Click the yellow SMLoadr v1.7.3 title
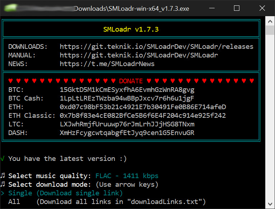275x209 pixels. (131, 29)
